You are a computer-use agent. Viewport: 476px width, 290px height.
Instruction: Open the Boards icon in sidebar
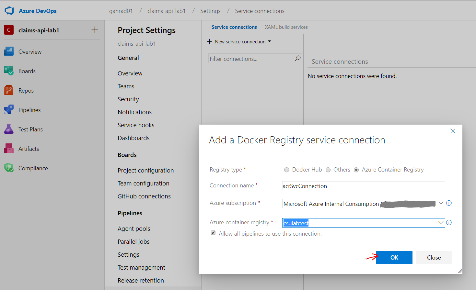[9, 71]
